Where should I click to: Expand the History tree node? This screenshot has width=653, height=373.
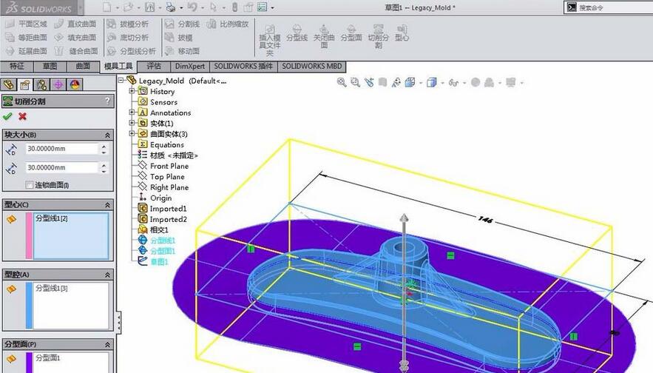(132, 91)
